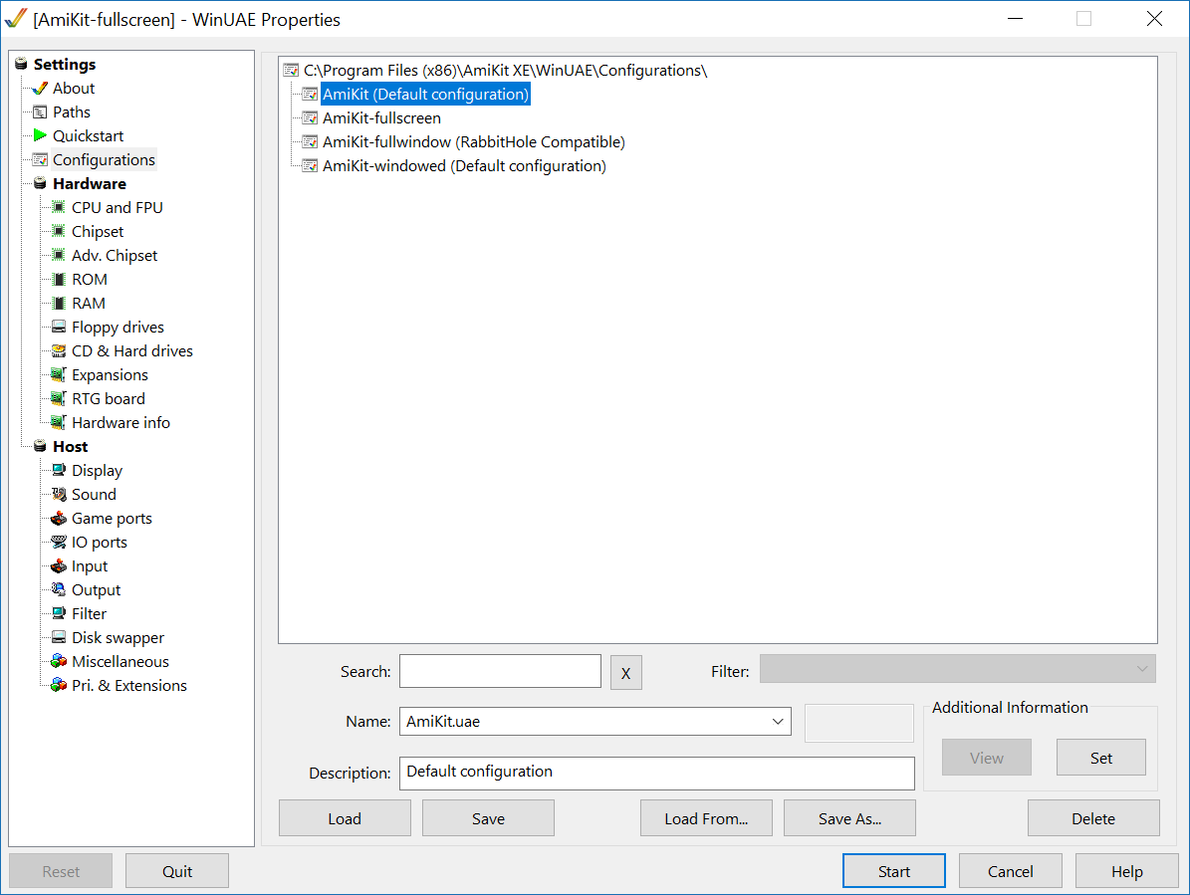Select the configurations folder path node

[x=505, y=71]
